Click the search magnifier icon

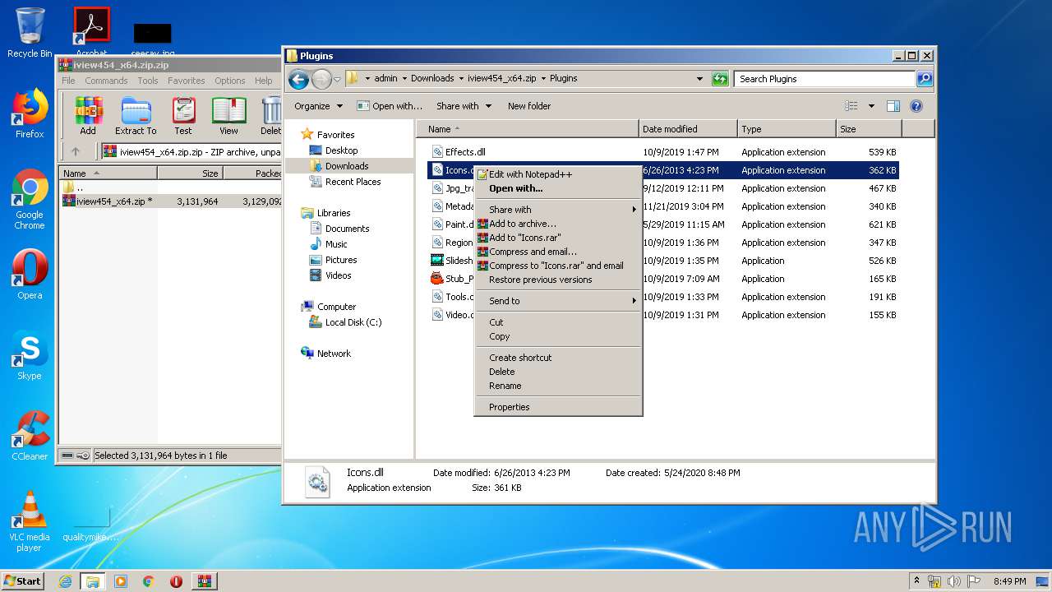click(925, 79)
